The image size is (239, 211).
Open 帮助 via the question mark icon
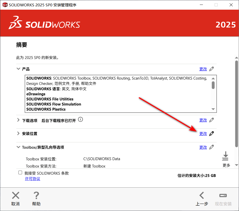click(x=36, y=195)
